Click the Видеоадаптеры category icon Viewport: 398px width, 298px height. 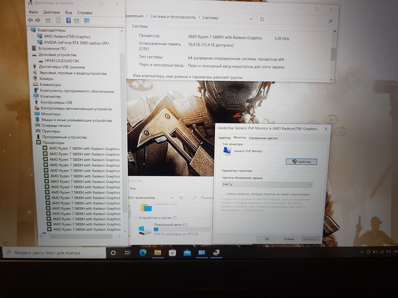(x=33, y=30)
